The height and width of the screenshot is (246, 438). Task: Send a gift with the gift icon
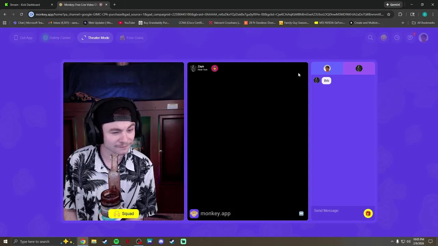(368, 214)
